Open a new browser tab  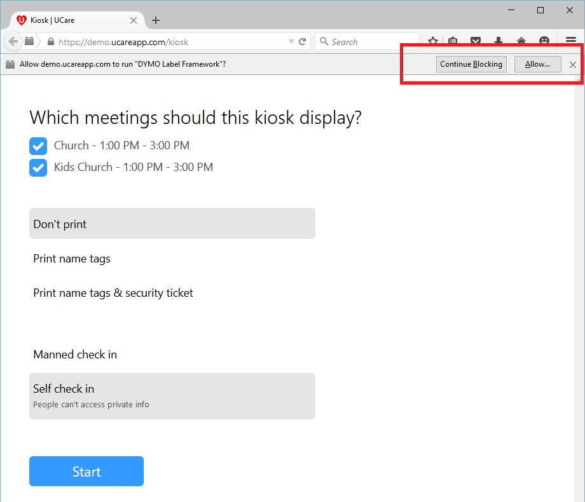156,20
